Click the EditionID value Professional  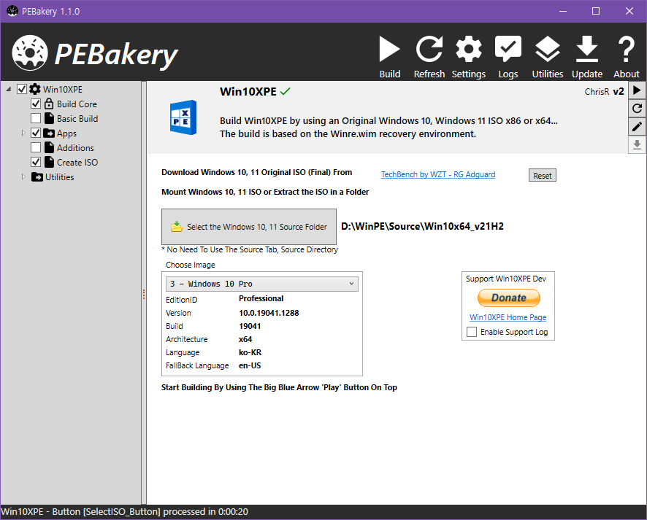click(261, 298)
